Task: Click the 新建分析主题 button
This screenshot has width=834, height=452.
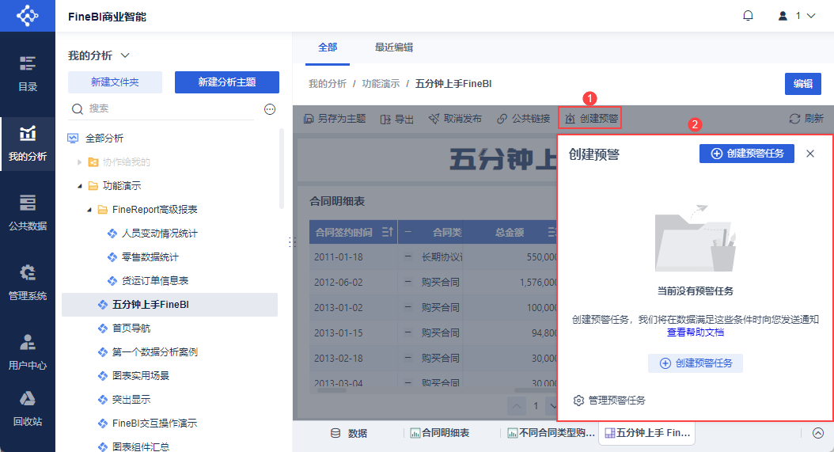Action: coord(227,82)
